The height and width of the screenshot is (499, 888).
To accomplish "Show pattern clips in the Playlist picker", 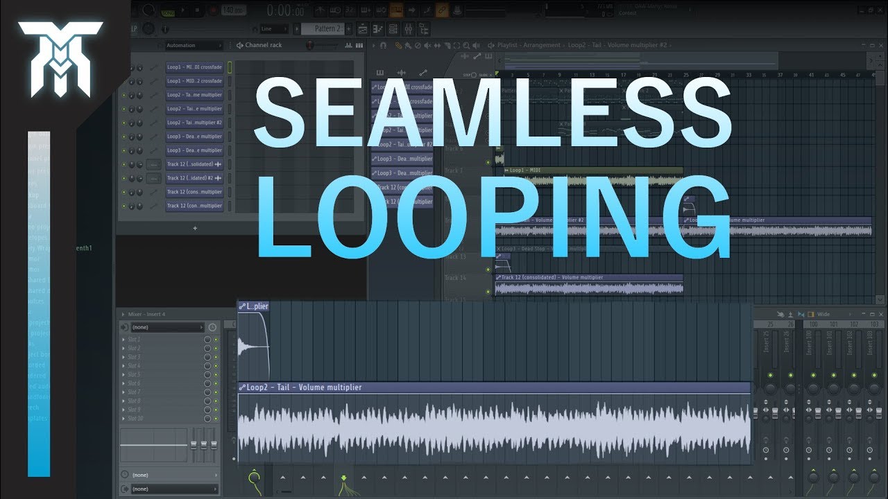I will tap(380, 73).
